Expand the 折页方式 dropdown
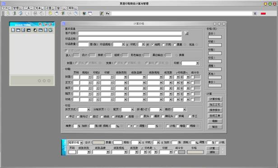The width and height of the screenshot is (278, 168). point(88,110)
